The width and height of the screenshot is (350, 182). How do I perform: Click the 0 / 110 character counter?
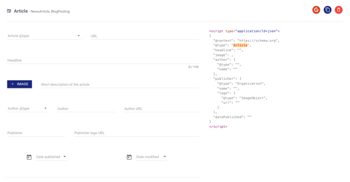[x=193, y=67]
